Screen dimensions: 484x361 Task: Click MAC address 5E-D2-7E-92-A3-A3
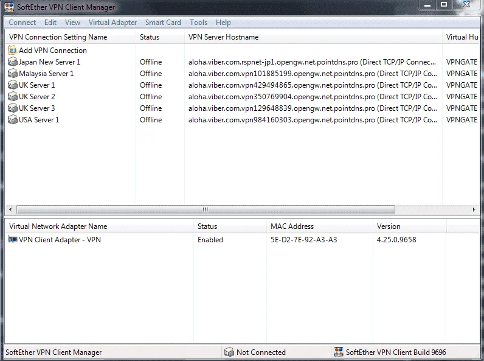coord(304,240)
